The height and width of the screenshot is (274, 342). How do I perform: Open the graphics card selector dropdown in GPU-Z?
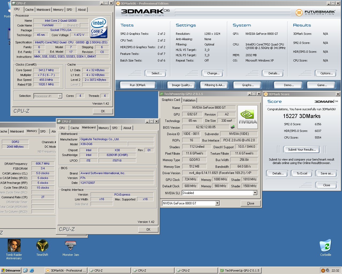[217, 203]
